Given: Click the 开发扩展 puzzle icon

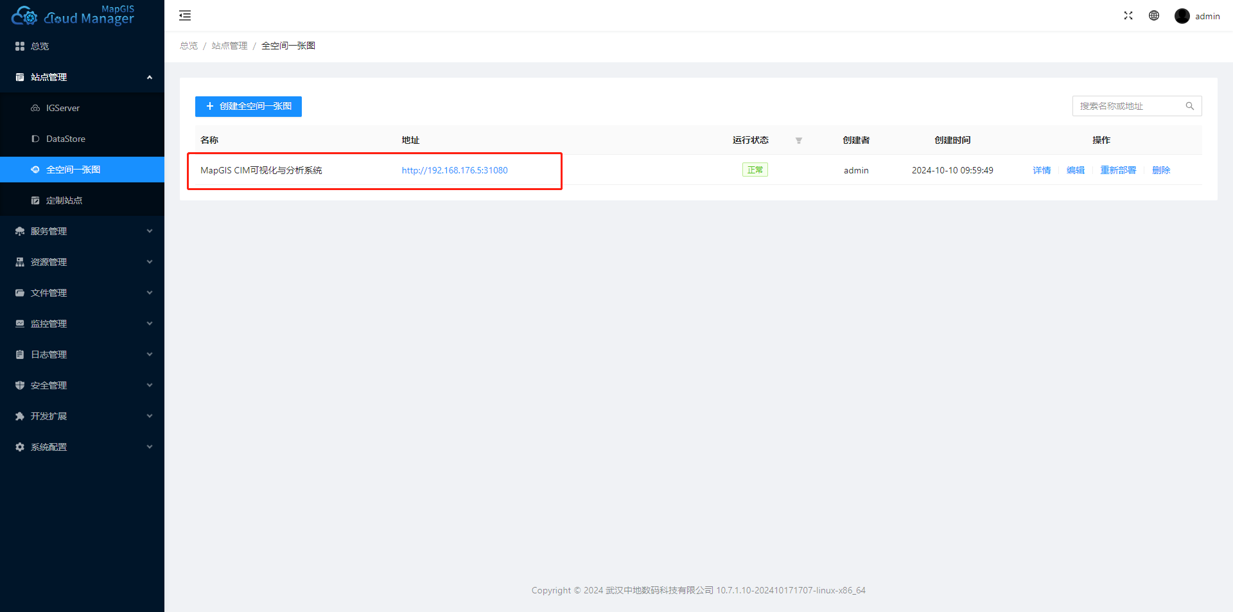Looking at the screenshot, I should [20, 416].
